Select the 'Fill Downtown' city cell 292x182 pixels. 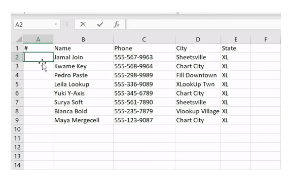198,75
